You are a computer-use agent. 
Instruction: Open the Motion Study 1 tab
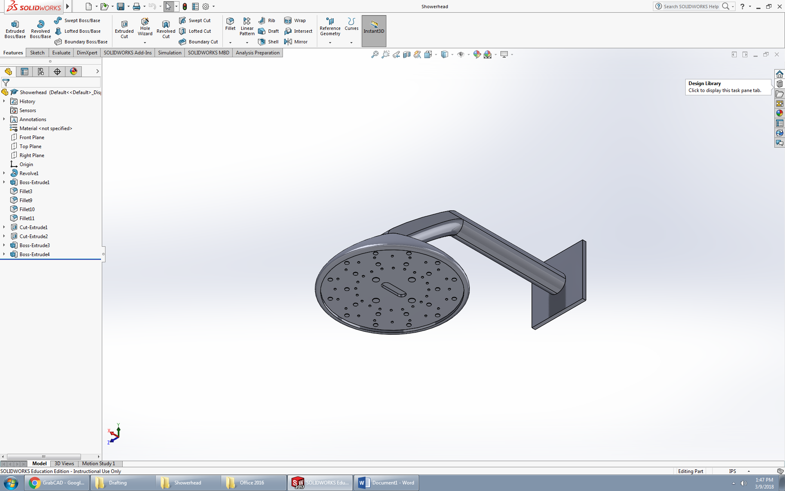[x=99, y=464]
